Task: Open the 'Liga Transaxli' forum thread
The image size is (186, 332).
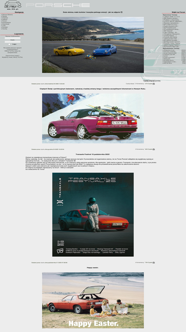Action: click(x=171, y=32)
